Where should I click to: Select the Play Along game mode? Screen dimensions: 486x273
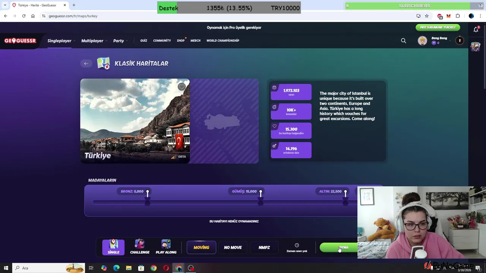point(166,247)
